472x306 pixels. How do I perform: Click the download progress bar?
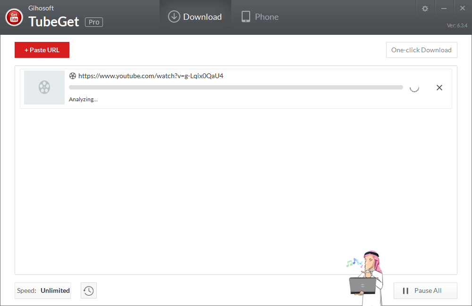tap(236, 88)
